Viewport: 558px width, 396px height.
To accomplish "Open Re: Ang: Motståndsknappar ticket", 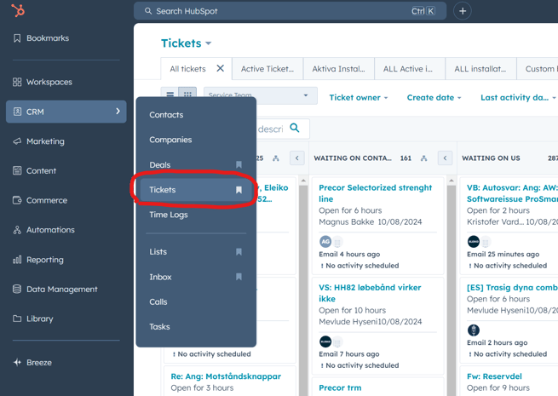I will (226, 376).
